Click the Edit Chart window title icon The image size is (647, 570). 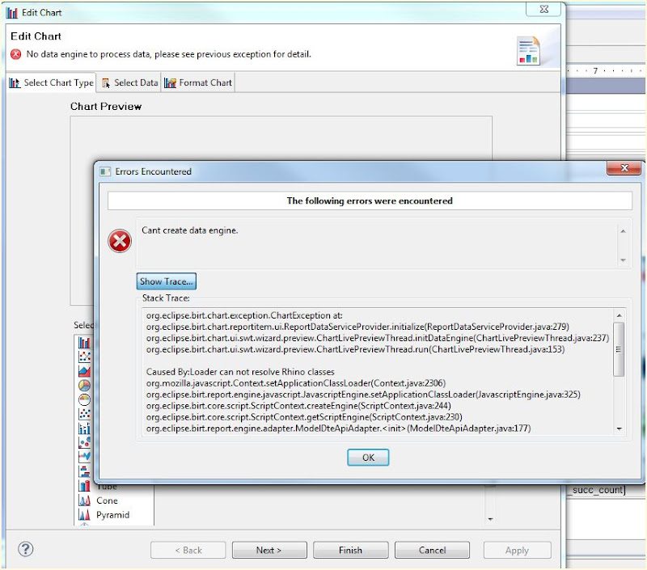pos(12,13)
